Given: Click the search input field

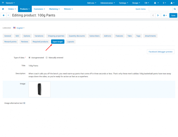Looking at the screenshot, I should click(161, 9).
